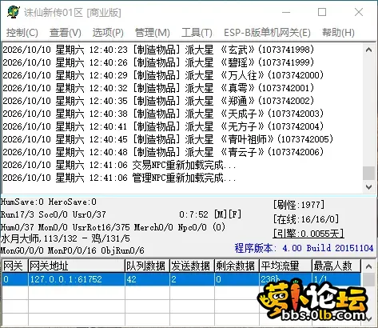378x328 pixels.
Task: Click the HumSave:0 HeroSave:0 line
Action: (x=49, y=202)
